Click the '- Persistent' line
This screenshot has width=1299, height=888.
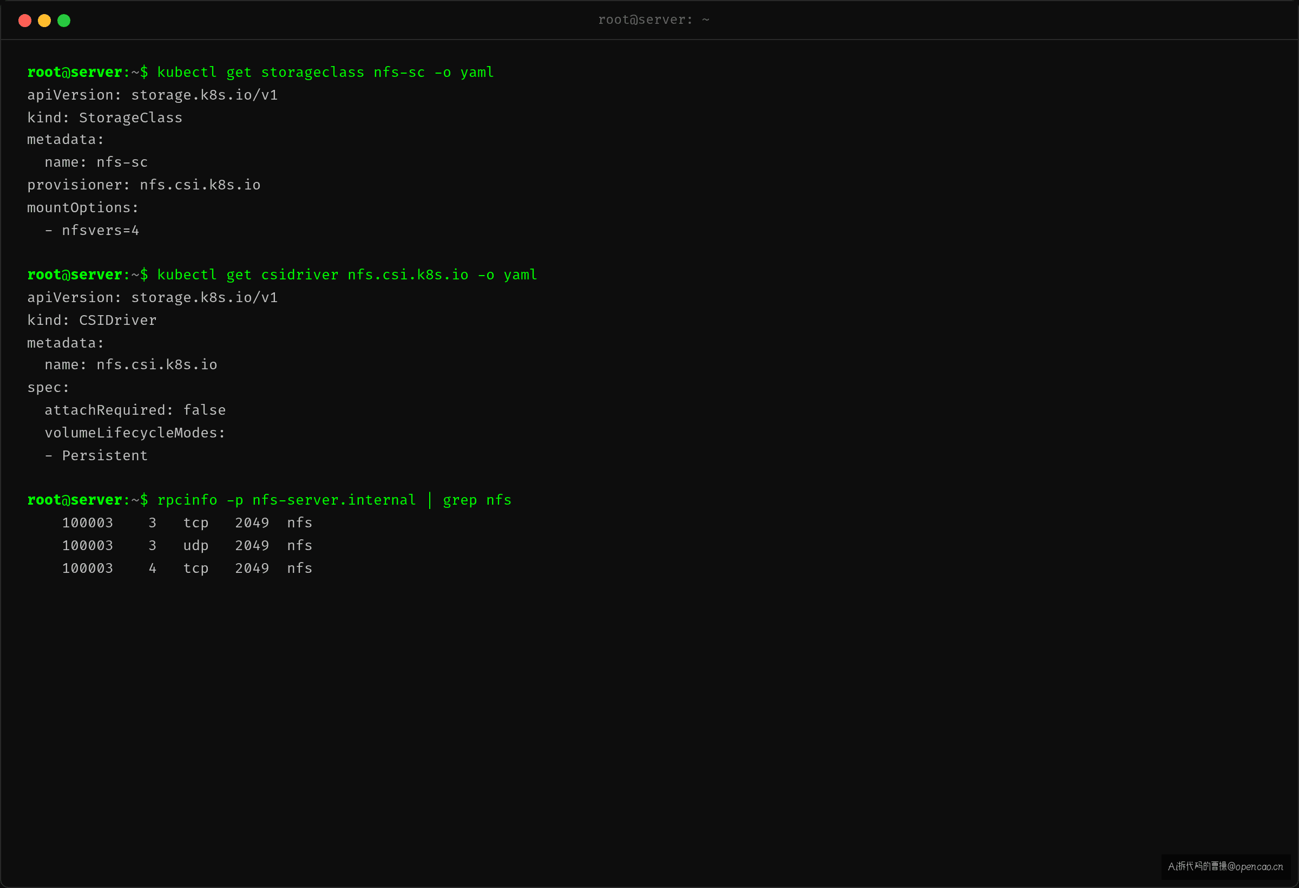96,456
